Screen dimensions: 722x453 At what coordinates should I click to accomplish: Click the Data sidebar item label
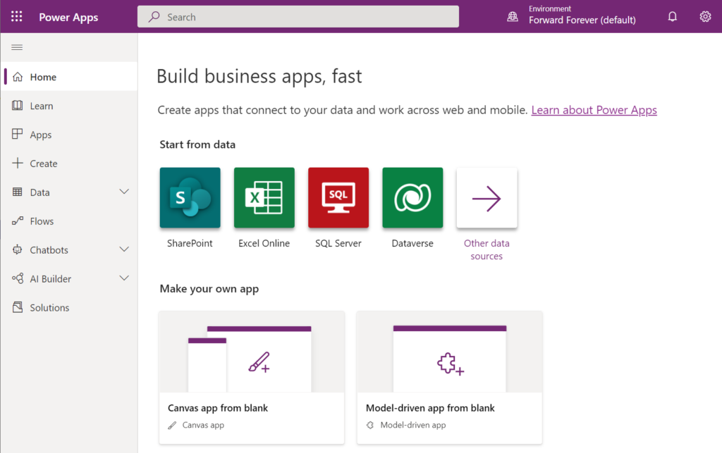coord(39,193)
